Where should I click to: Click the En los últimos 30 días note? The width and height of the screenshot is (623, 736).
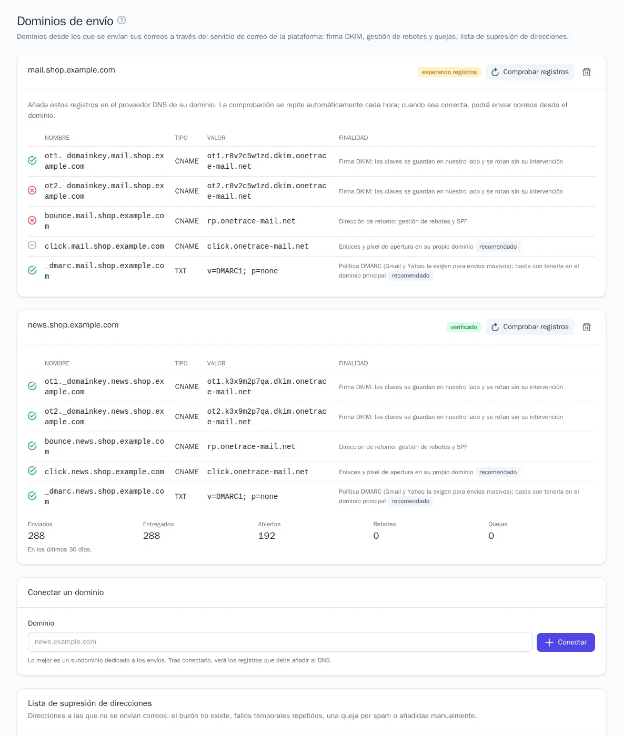coord(60,549)
